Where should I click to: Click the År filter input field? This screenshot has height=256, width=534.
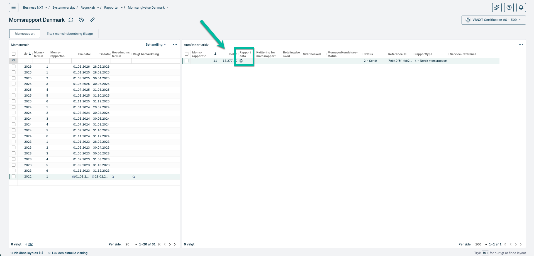(x=25, y=61)
